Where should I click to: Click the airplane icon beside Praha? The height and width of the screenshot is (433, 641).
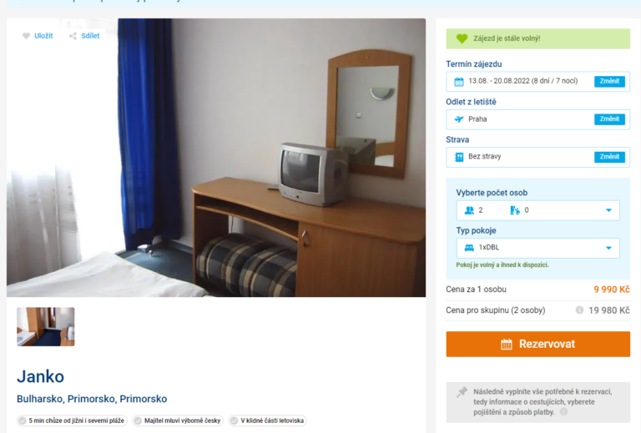[x=459, y=119]
